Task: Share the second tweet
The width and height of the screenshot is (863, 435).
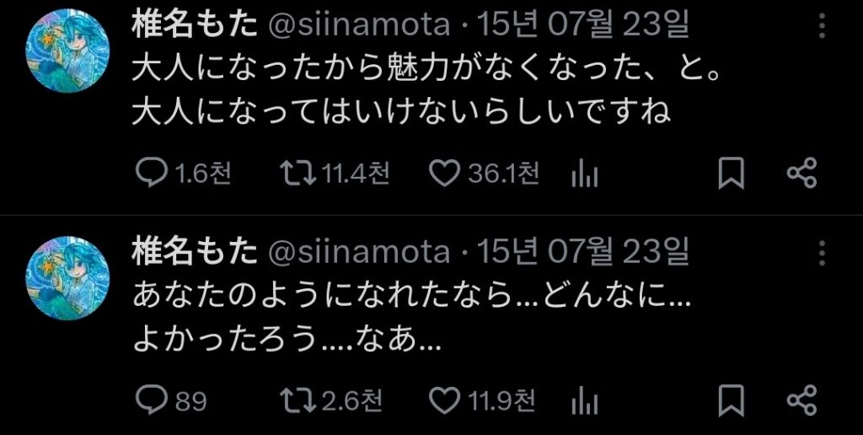Action: [x=801, y=400]
